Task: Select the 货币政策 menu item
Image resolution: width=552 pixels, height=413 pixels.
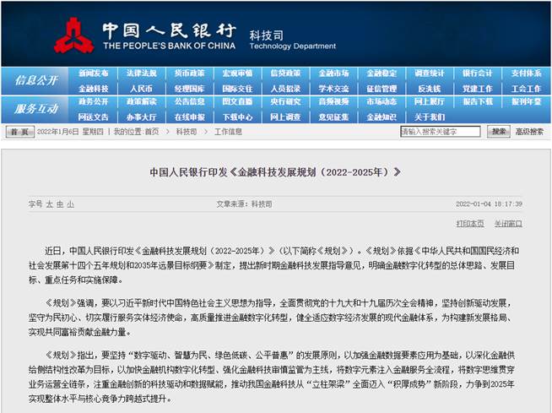Action: 189,73
